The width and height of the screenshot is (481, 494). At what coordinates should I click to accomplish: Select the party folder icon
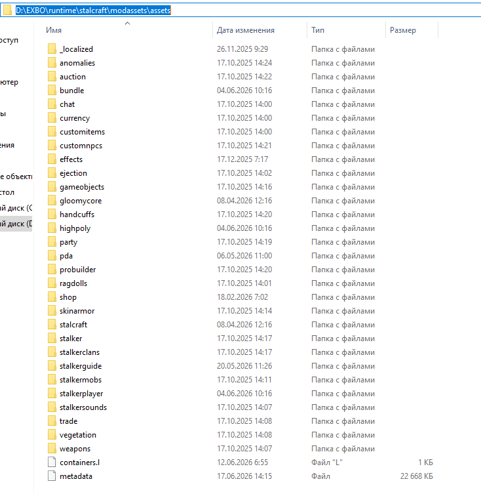(52, 242)
